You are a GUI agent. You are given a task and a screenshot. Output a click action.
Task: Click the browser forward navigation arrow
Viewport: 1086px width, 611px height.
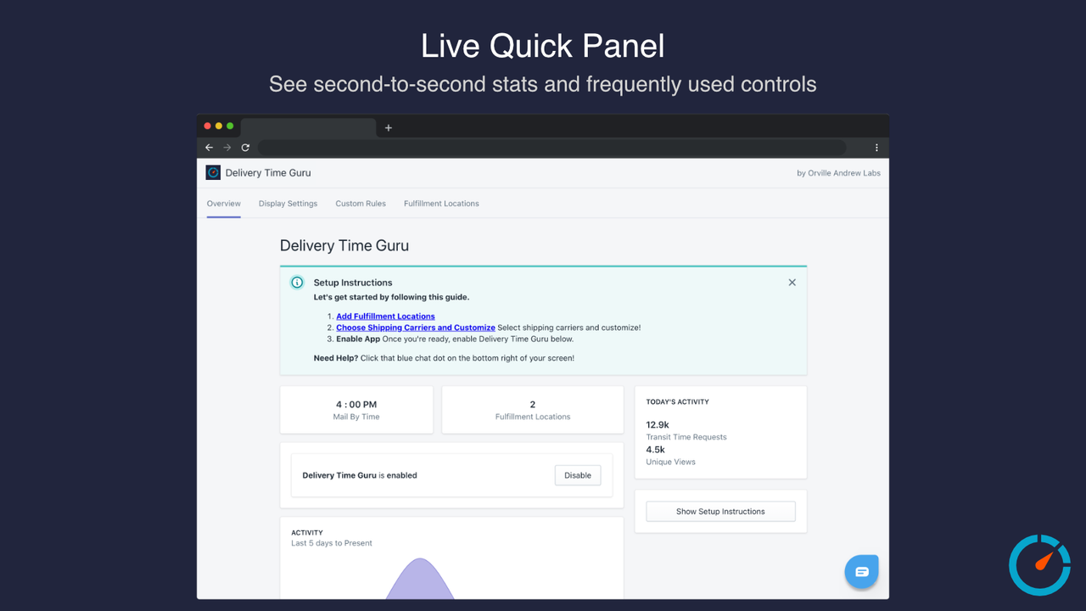coord(227,147)
